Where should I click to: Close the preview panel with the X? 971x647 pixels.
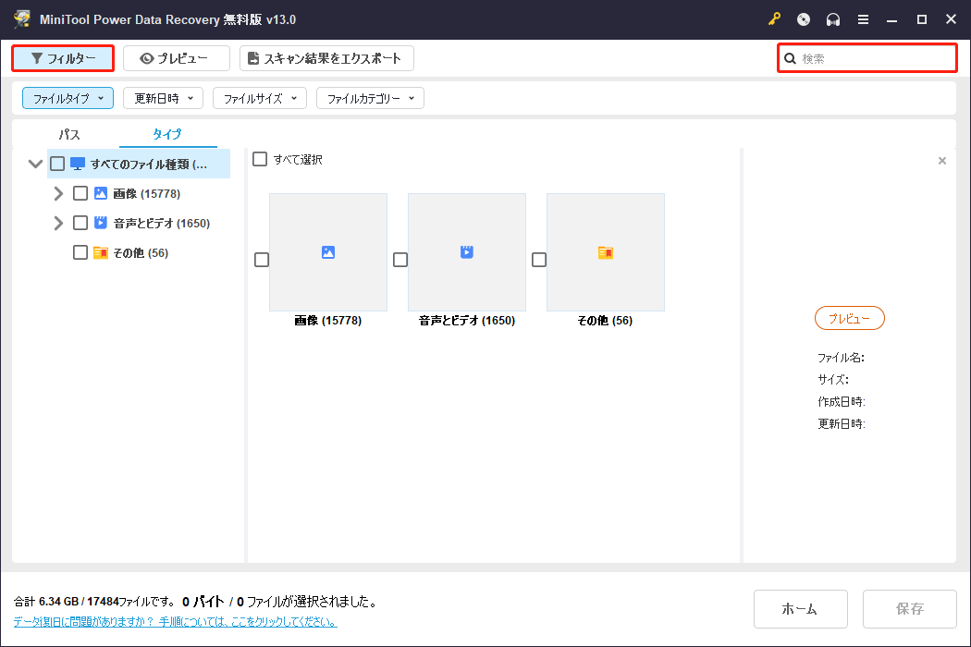click(x=942, y=161)
